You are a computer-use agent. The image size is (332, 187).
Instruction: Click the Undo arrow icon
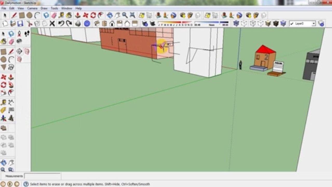[x=61, y=24]
